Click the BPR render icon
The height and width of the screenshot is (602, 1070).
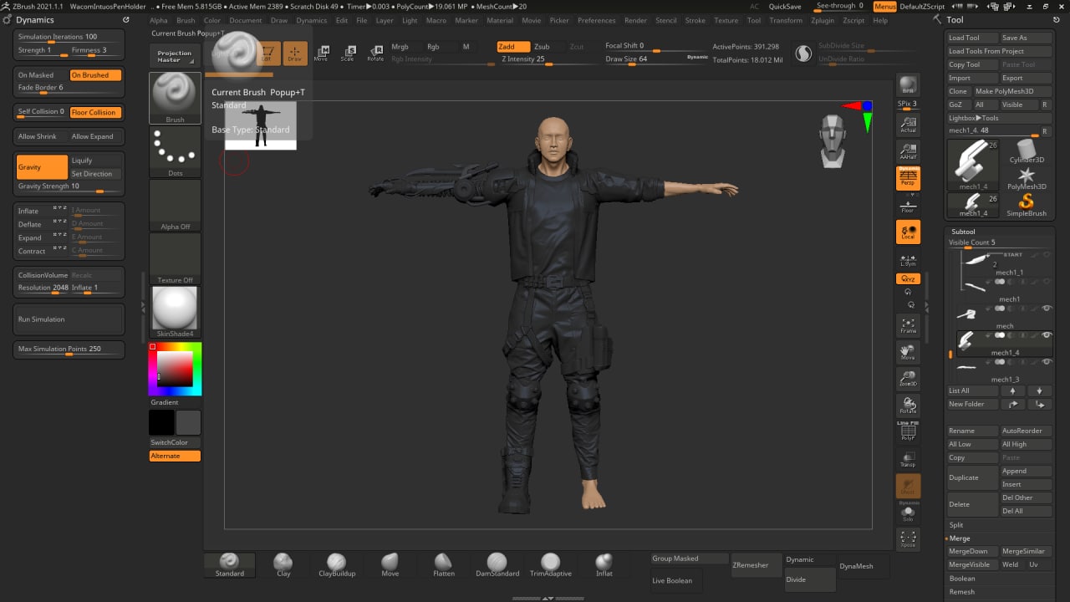[908, 85]
